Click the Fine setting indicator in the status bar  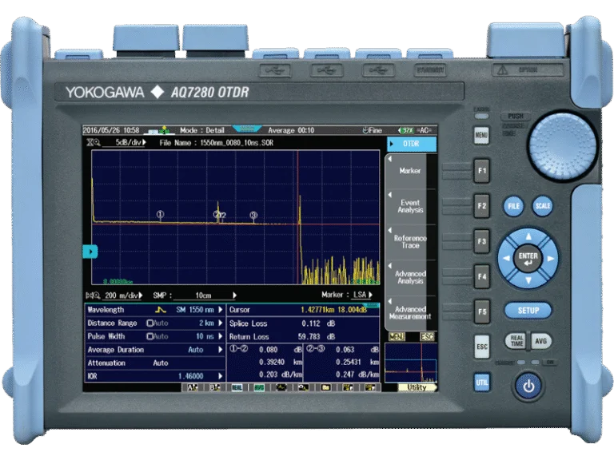[372, 130]
